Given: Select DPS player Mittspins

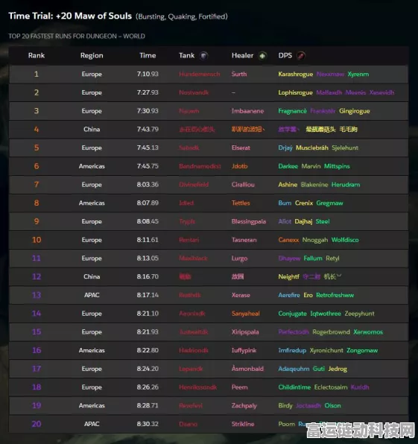Looking at the screenshot, I should (x=337, y=166).
